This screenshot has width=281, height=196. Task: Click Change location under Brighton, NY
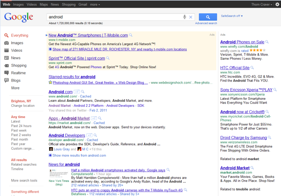[x=23, y=105]
